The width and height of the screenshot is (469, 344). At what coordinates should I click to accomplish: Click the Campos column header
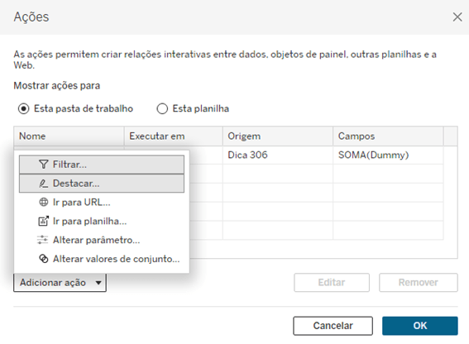[388, 136]
